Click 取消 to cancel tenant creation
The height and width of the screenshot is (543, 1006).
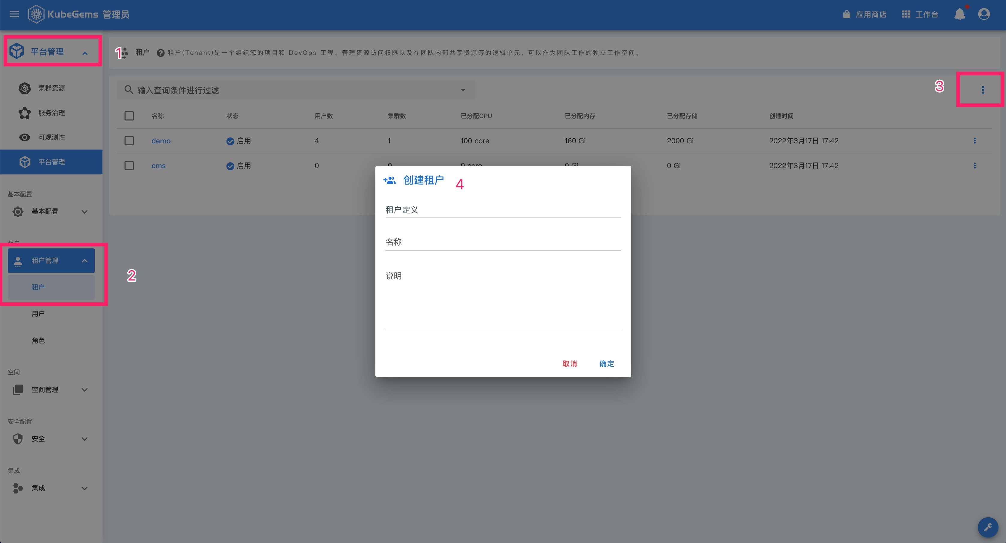coord(570,364)
